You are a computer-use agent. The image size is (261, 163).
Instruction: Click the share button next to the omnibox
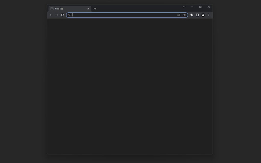point(179,15)
